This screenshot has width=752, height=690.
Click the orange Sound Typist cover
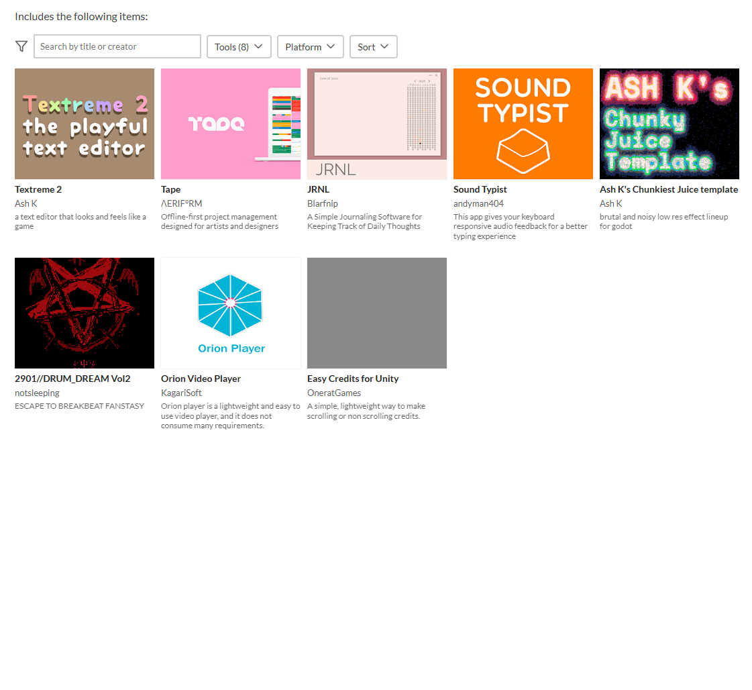(x=523, y=124)
